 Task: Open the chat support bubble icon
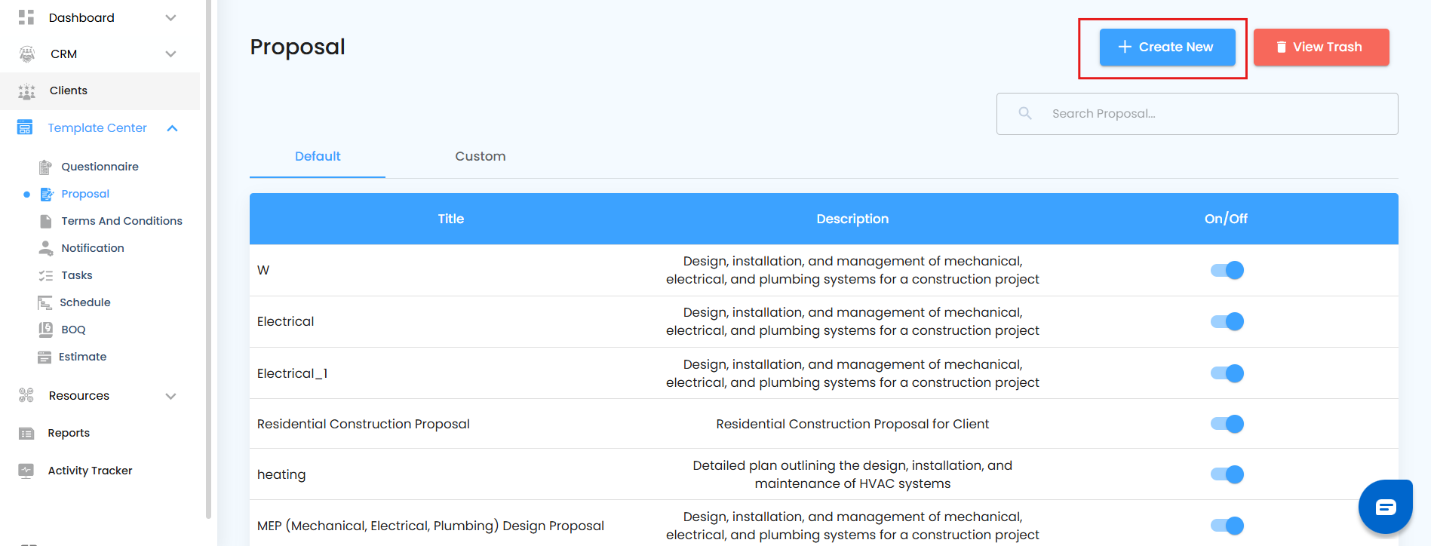[x=1385, y=507]
